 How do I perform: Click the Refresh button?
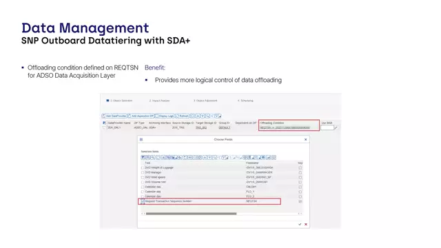coord(182,116)
